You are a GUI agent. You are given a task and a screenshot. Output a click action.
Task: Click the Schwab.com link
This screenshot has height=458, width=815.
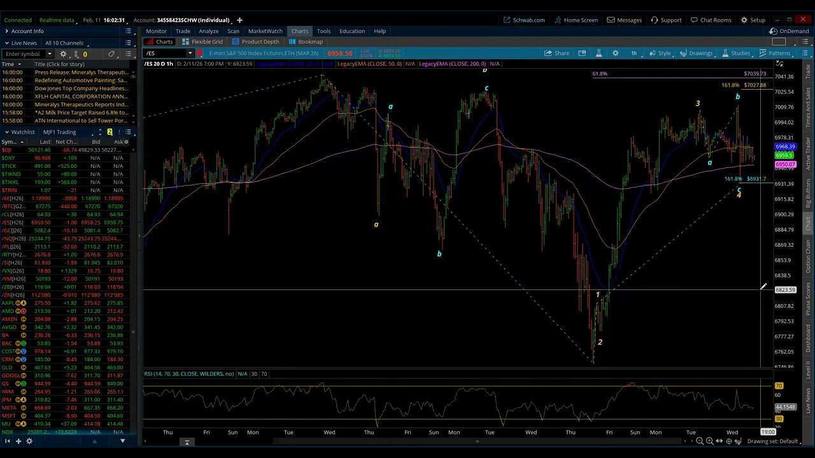(x=524, y=20)
